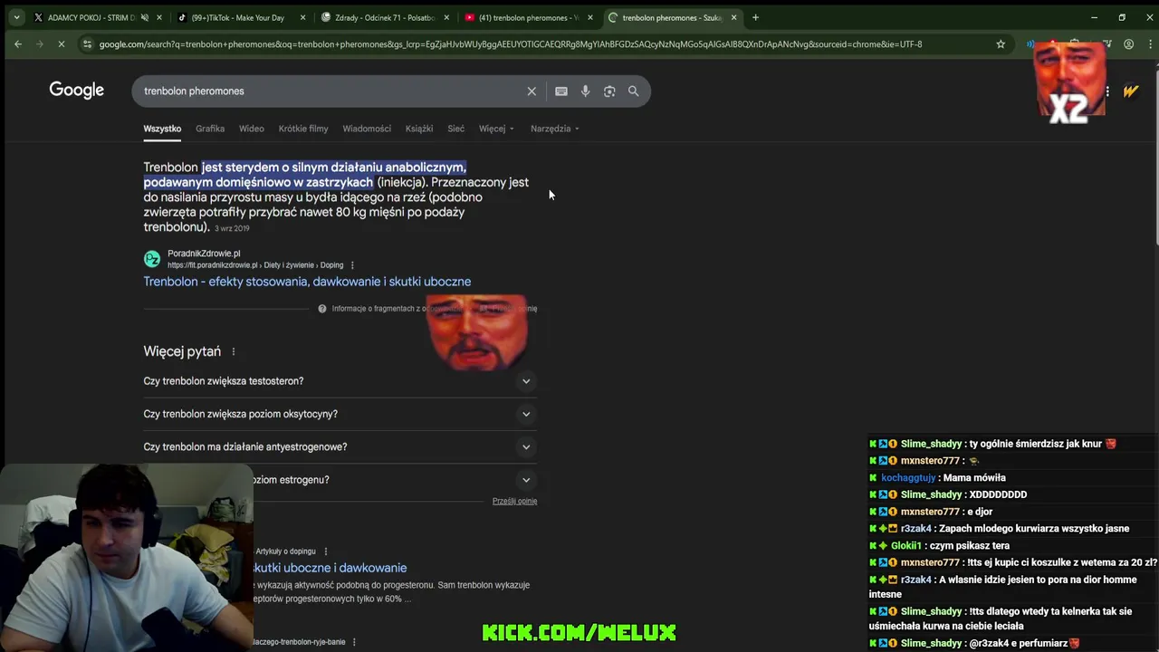Bookmark this page with the star icon
The image size is (1159, 652).
(1001, 43)
